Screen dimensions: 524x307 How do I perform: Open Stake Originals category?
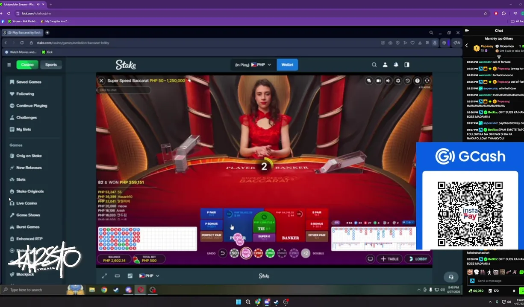tap(30, 191)
